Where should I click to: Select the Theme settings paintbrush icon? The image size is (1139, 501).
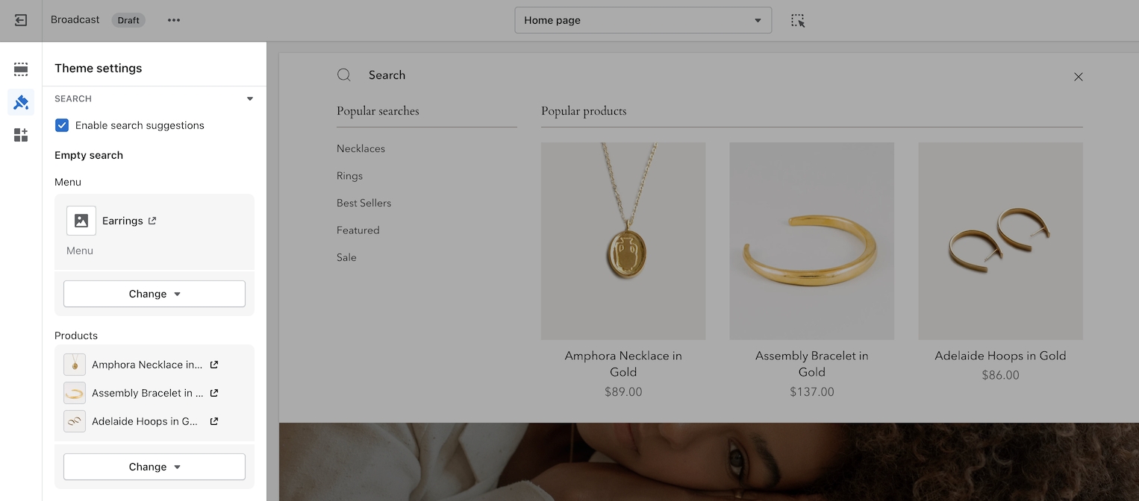pyautogui.click(x=21, y=102)
